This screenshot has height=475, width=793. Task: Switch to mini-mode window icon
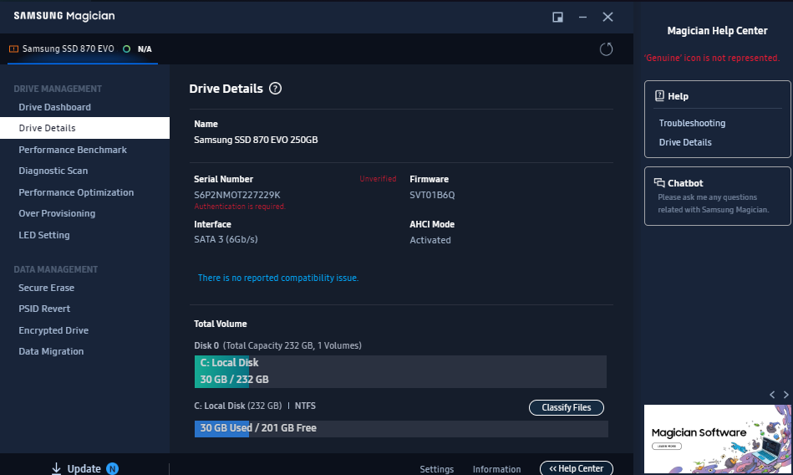pos(558,18)
